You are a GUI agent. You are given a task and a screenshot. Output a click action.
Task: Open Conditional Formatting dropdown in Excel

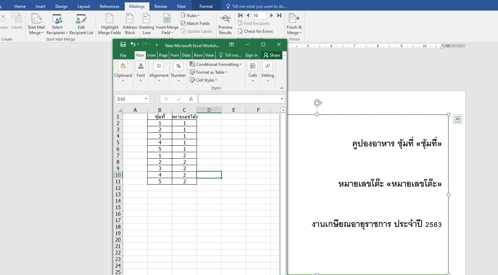[216, 64]
